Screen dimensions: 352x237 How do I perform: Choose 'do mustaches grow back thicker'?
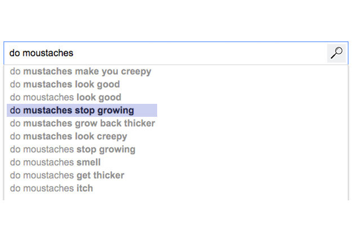(82, 123)
